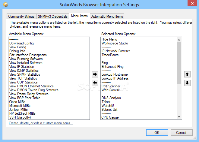Open Create, delete, or edit custom menu items link
Screen dimensions: 199x142
41,123
